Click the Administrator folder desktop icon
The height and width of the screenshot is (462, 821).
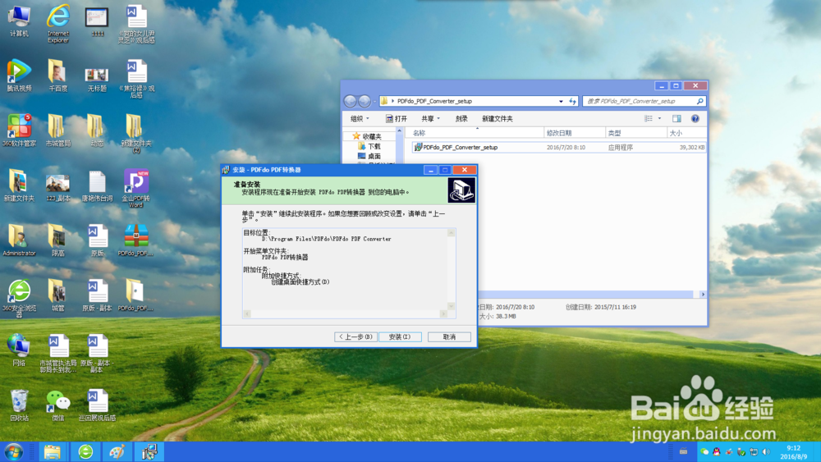pos(20,240)
